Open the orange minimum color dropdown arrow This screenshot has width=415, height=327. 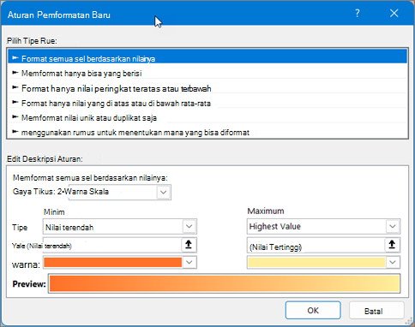[x=189, y=262]
